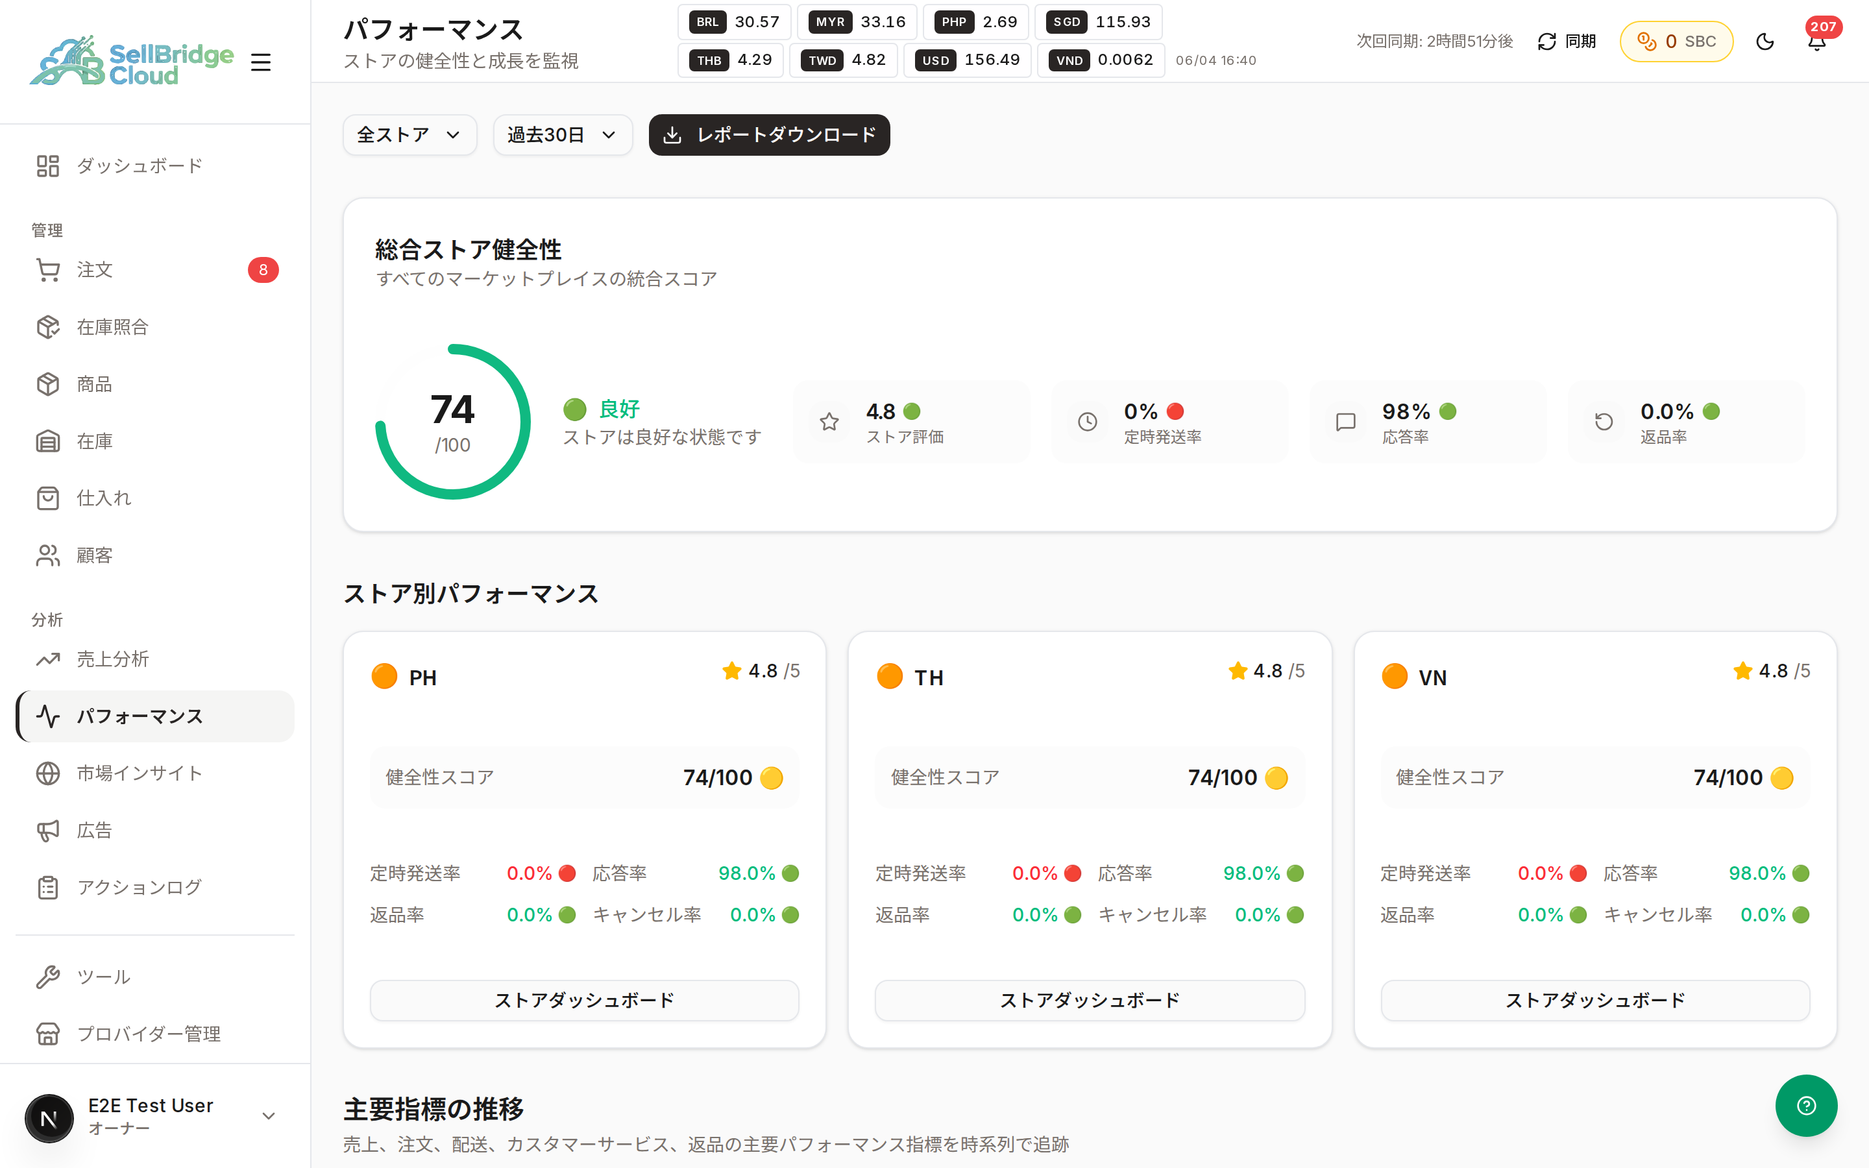
Task: Click the wrench icon beside ツール
Action: click(48, 977)
